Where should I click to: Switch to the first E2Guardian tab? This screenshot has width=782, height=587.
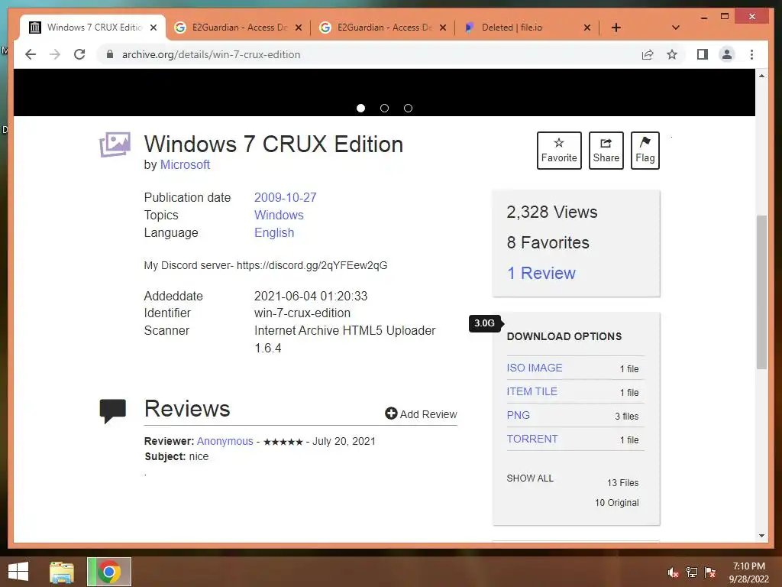238,28
